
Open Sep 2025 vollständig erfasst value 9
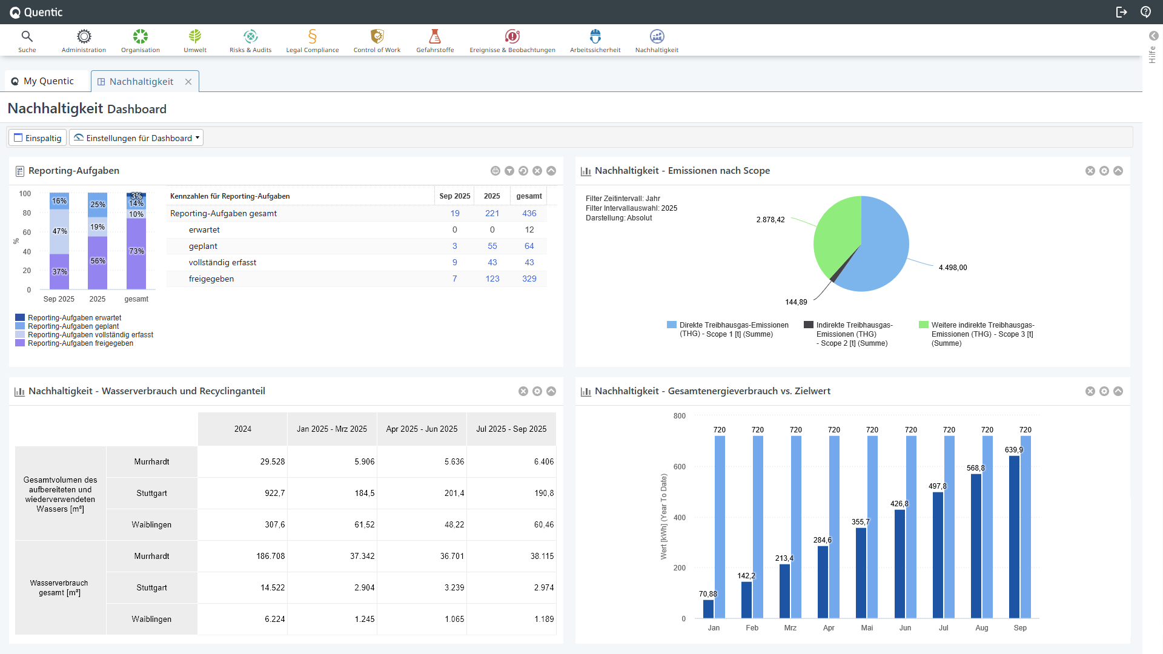pyautogui.click(x=455, y=262)
